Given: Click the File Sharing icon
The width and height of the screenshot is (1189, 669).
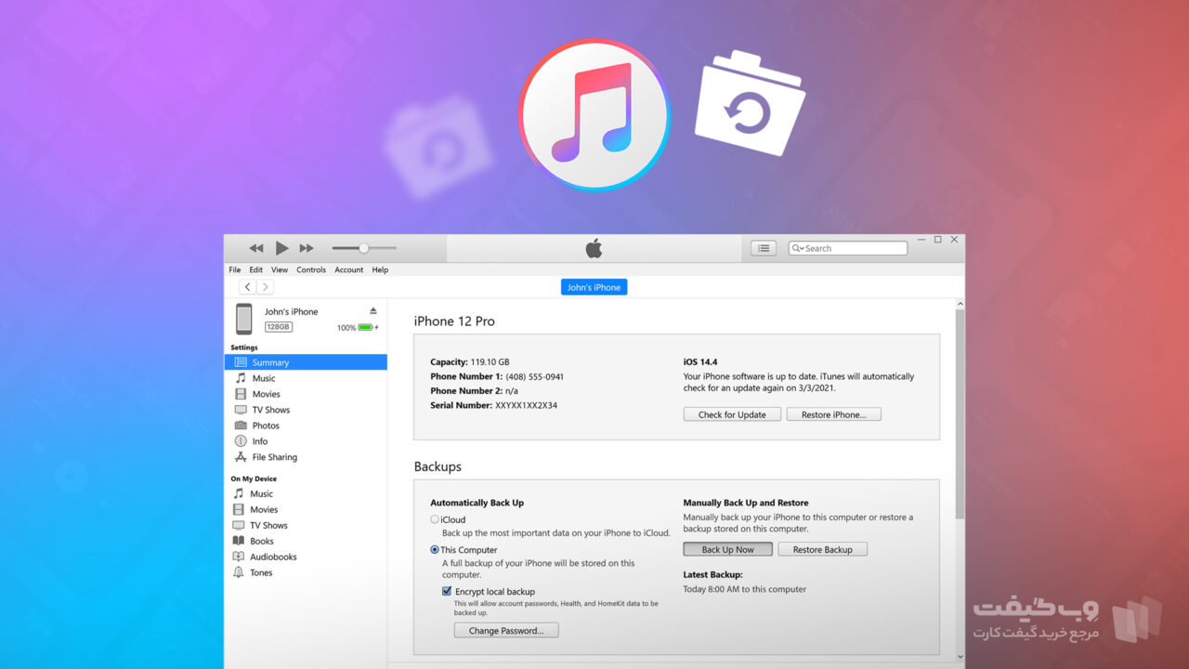Looking at the screenshot, I should [x=241, y=457].
